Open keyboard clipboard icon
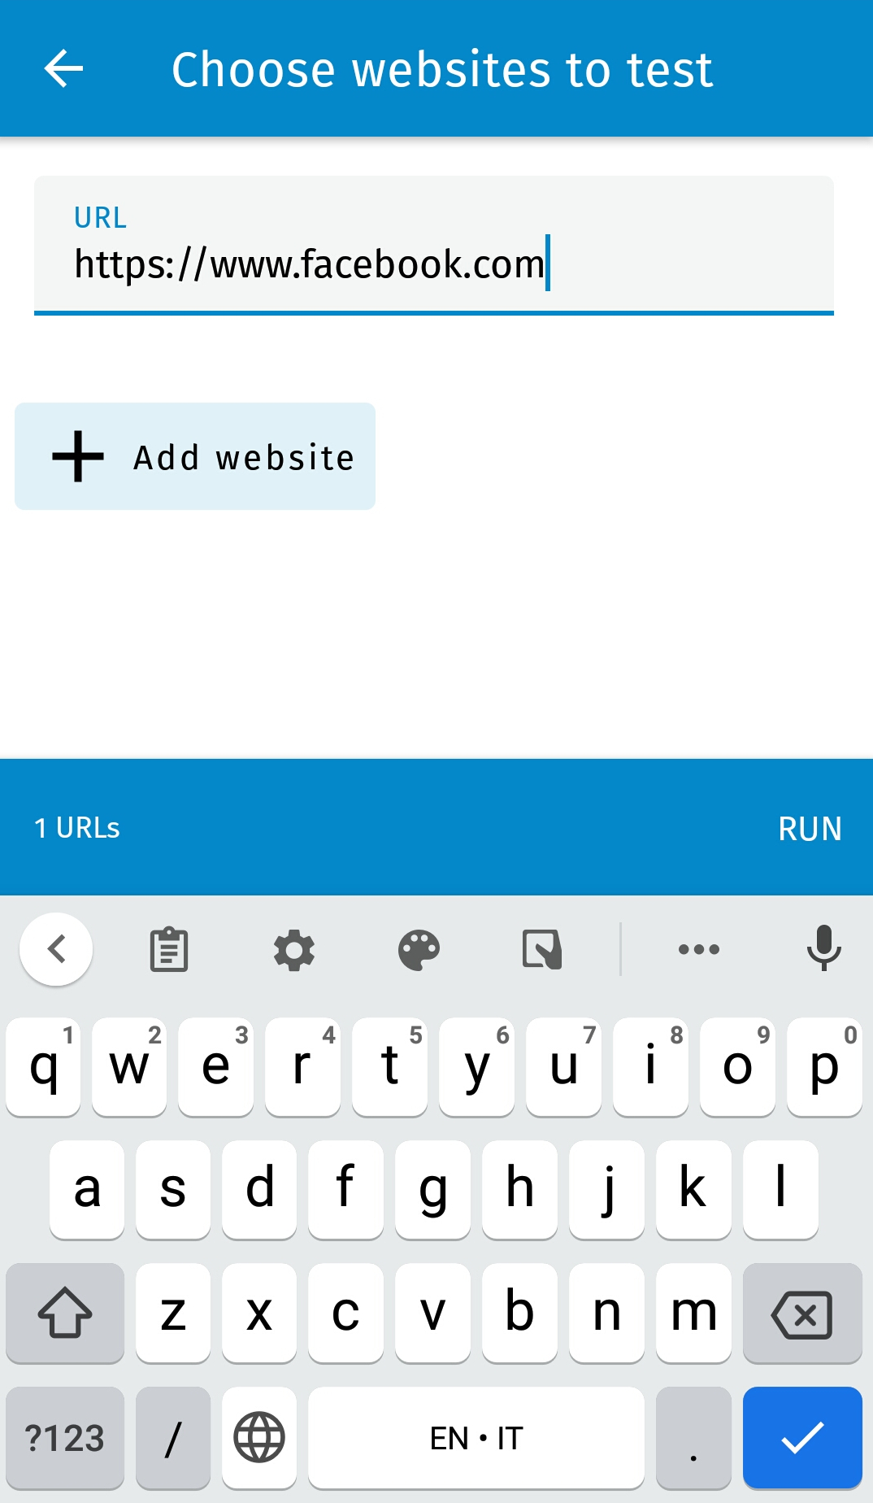Viewport: 873px width, 1503px height. click(169, 949)
